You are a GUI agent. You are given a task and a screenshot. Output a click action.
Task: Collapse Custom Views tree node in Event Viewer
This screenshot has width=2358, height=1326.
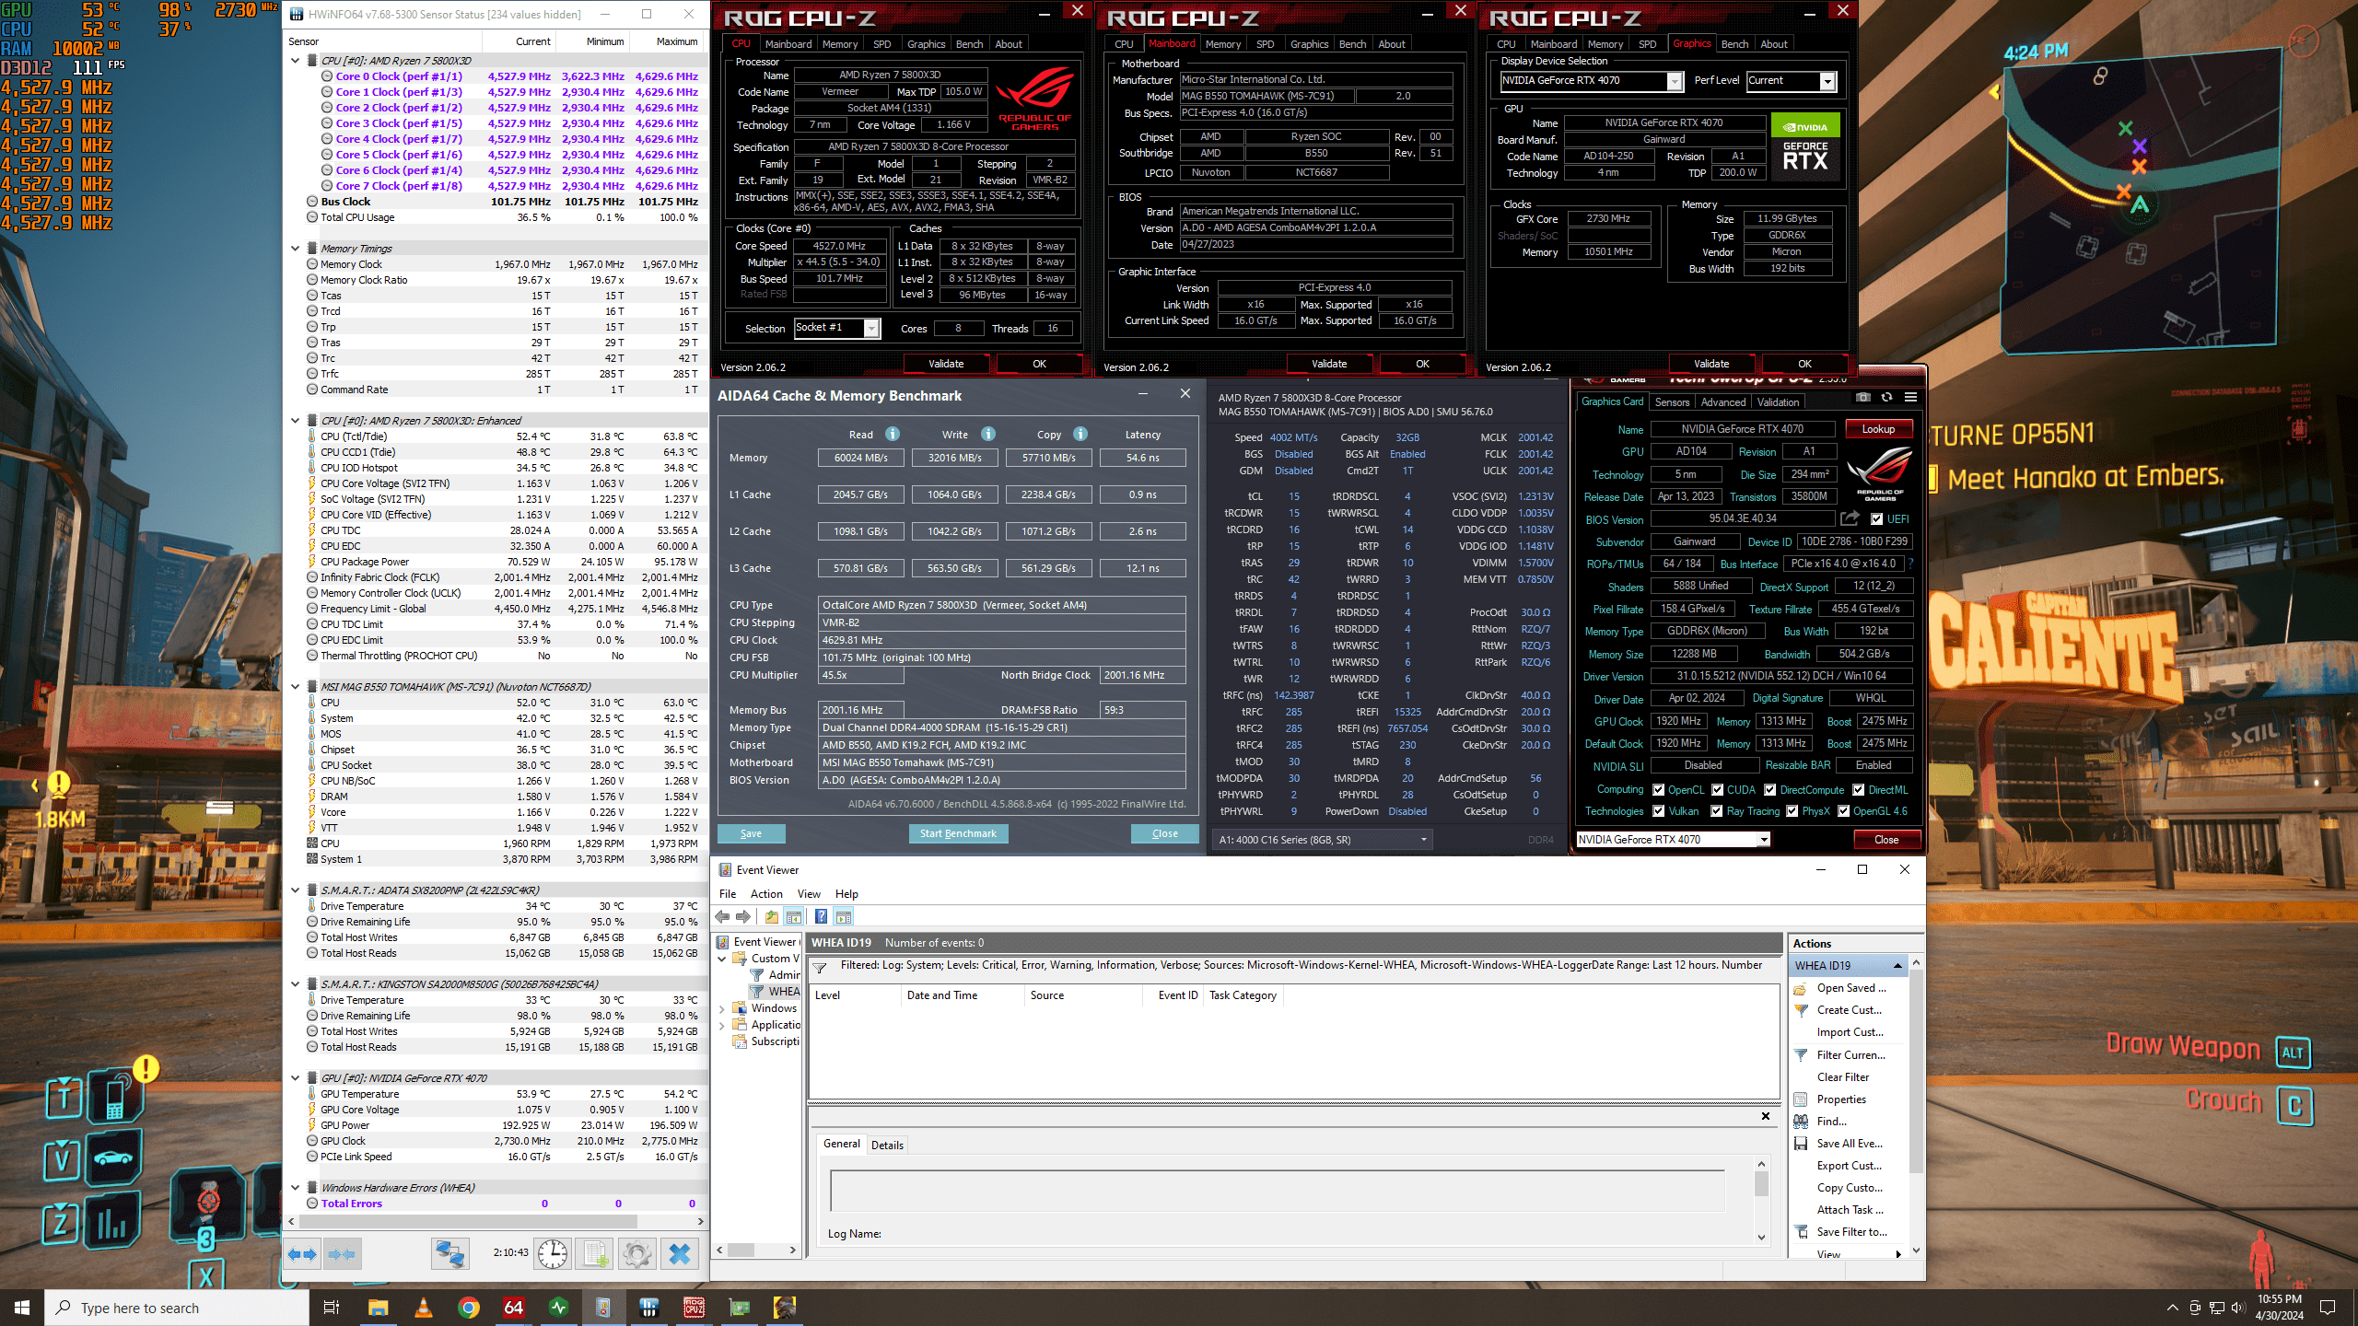pos(723,959)
